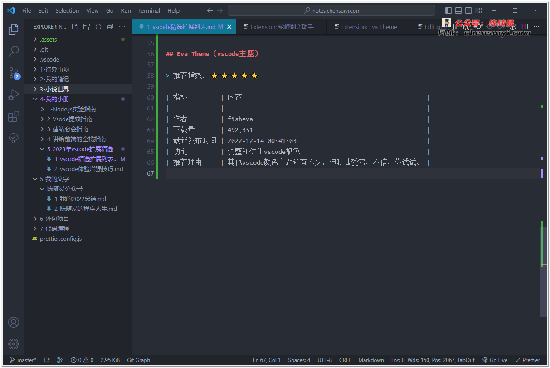Open Git Graph from the status bar
The image size is (550, 368).
138,360
